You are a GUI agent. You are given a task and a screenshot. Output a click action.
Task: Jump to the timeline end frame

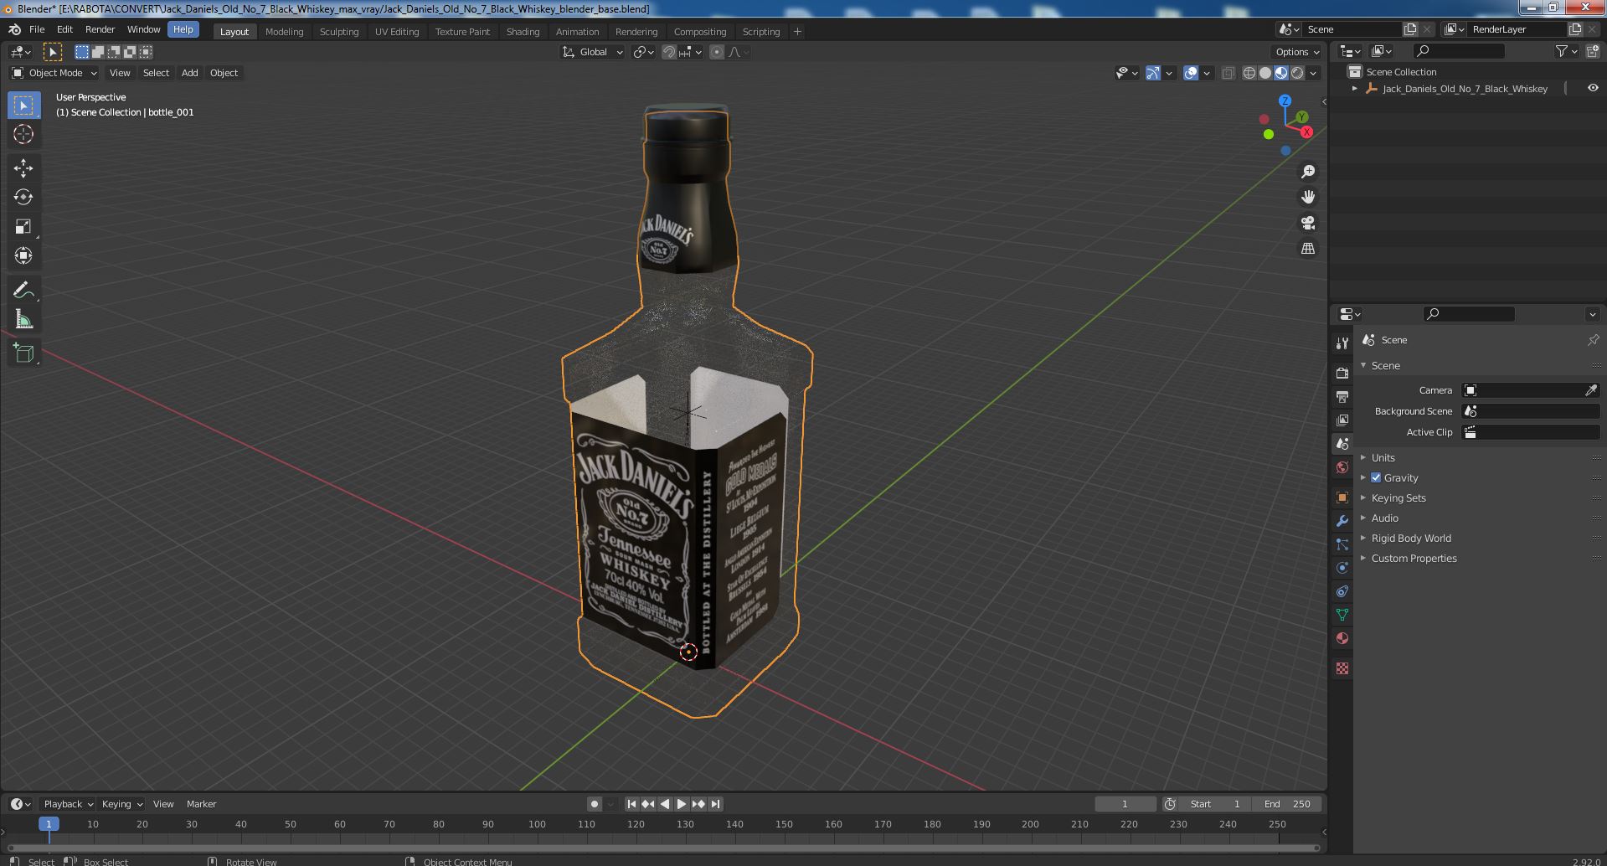pyautogui.click(x=715, y=804)
